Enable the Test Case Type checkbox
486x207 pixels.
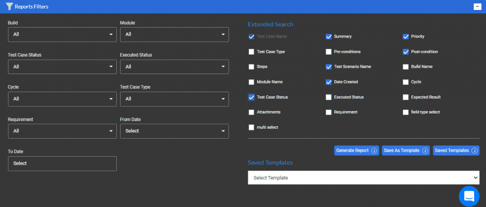pos(252,52)
